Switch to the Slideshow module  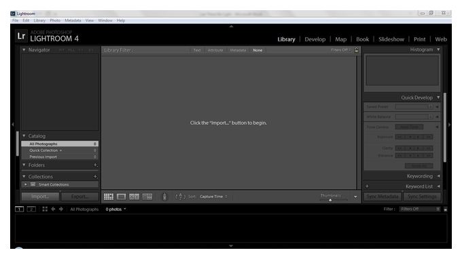[391, 39]
